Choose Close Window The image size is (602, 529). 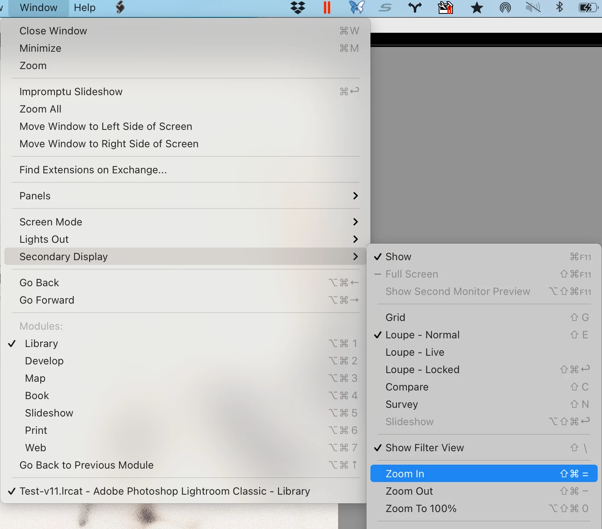(185, 31)
